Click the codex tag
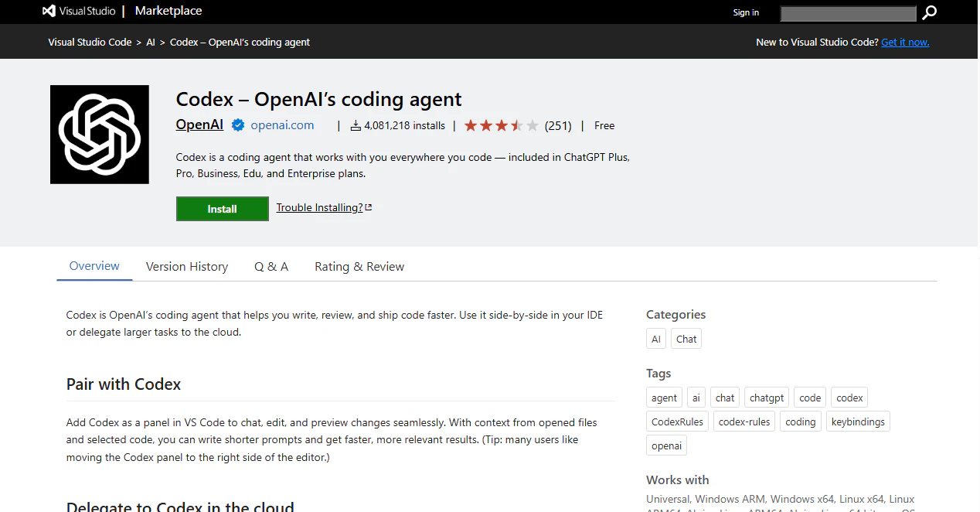The image size is (980, 512). (849, 398)
